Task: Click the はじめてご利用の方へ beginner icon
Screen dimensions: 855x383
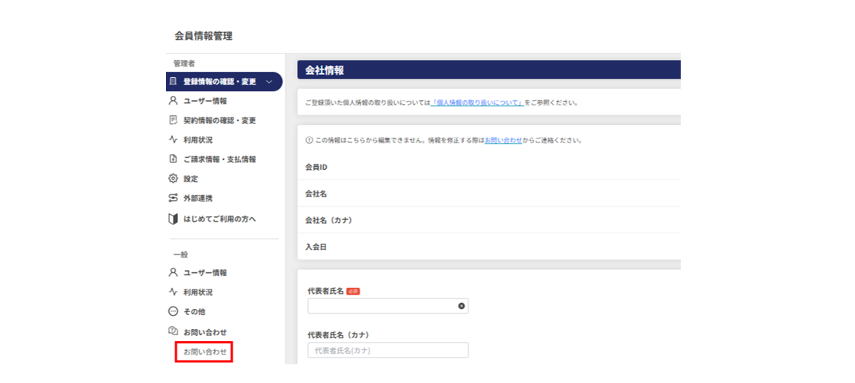Action: click(173, 219)
